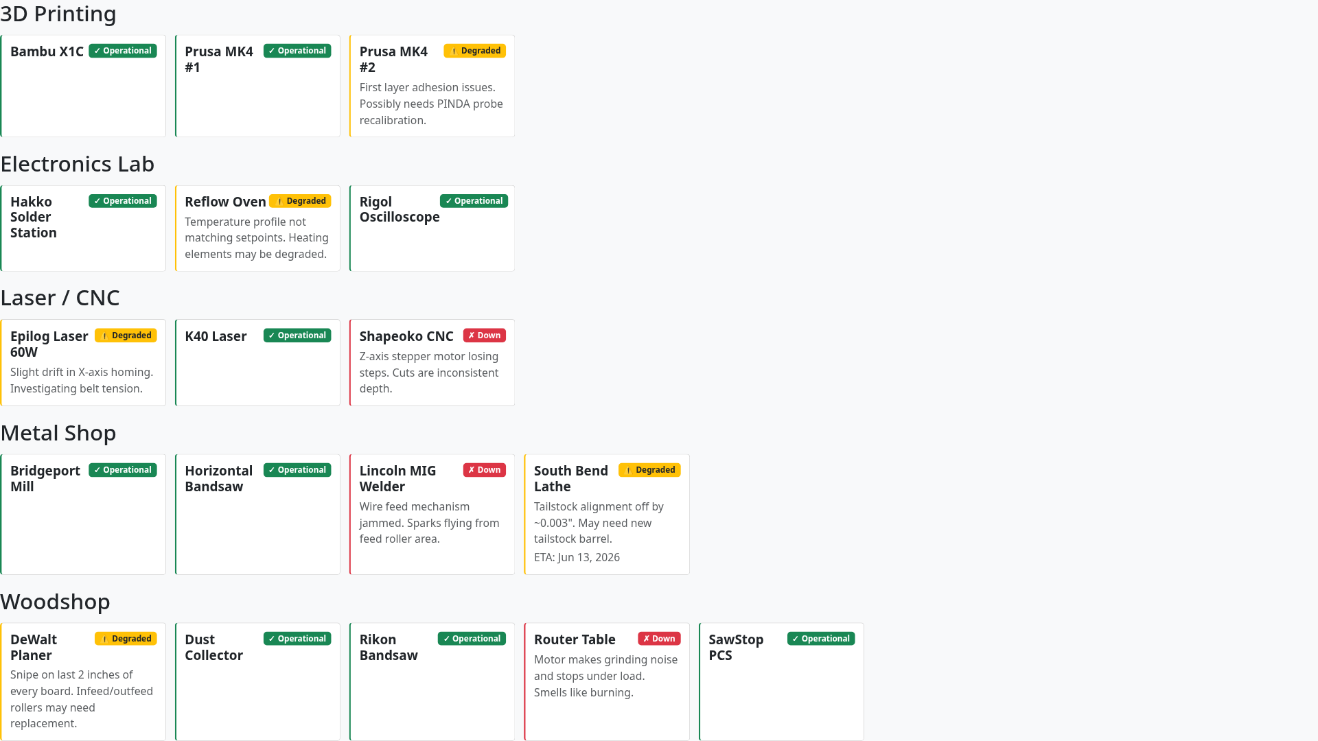Select the K40 Laser title
This screenshot has width=1318, height=741.
[216, 336]
